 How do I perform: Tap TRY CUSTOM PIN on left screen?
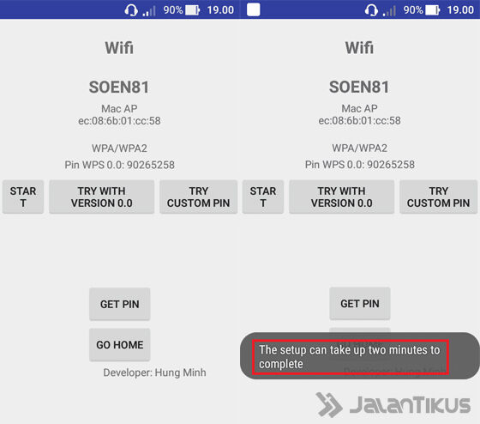tap(198, 197)
